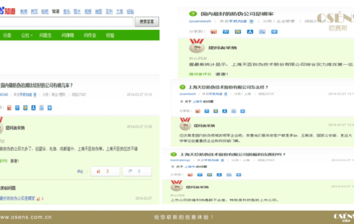The height and width of the screenshot is (224, 354).
Task: Share 上海天臣…怎么样 question to Sina Weibo
Action: (197, 111)
